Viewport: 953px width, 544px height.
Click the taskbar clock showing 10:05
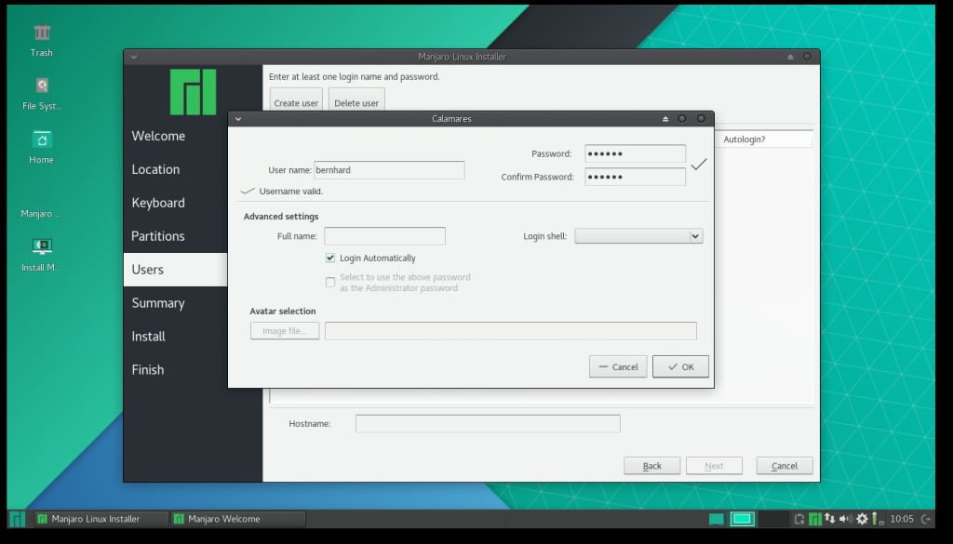pos(902,519)
